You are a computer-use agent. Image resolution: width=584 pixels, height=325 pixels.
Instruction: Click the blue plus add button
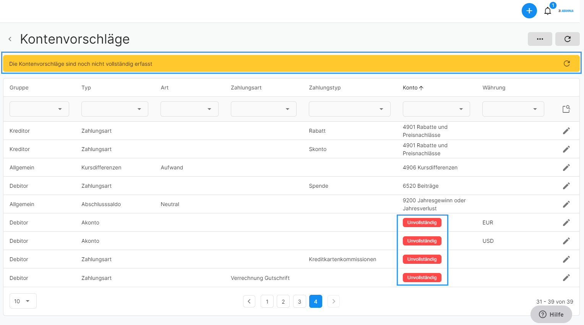[x=529, y=11]
